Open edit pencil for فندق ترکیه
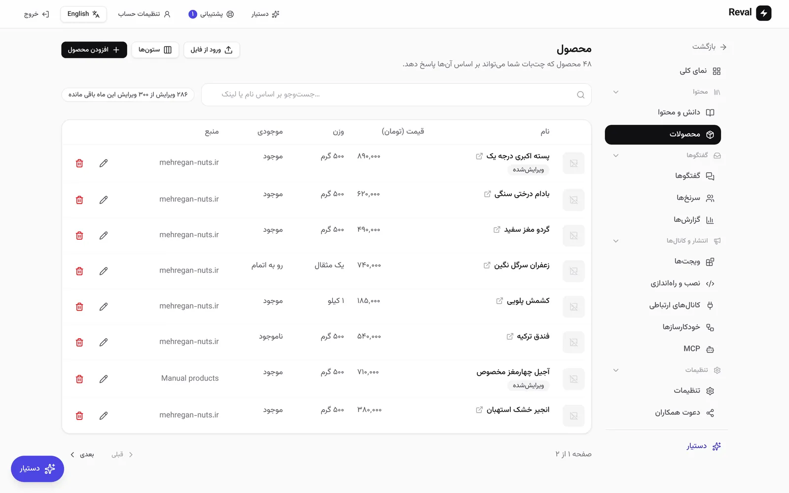 tap(104, 342)
